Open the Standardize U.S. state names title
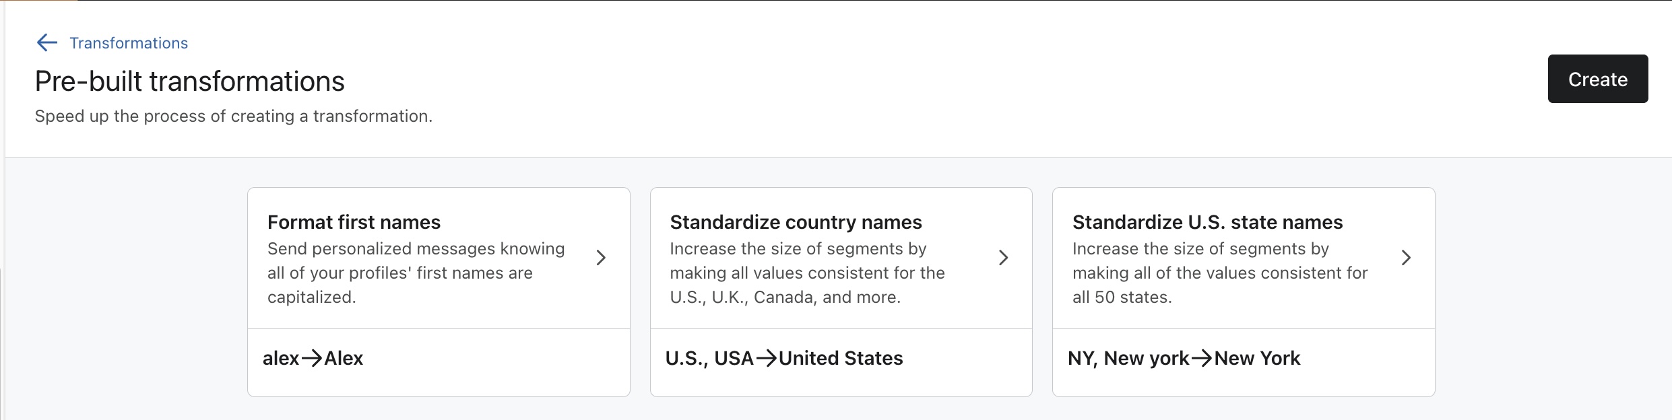This screenshot has width=1672, height=420. (1207, 222)
